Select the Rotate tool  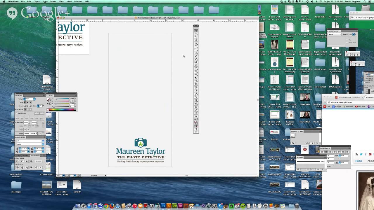[196, 69]
